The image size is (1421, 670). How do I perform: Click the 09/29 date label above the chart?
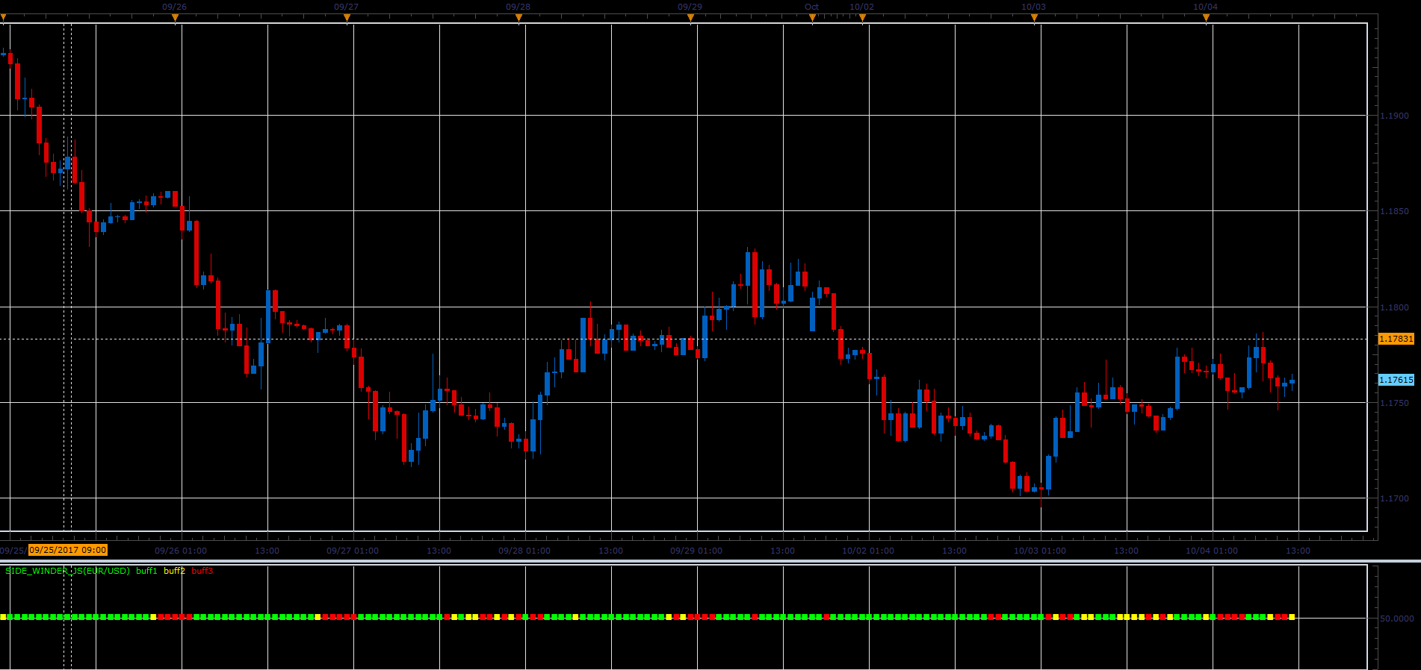[690, 7]
